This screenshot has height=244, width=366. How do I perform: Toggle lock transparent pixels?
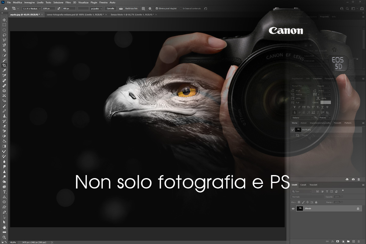tap(299, 202)
